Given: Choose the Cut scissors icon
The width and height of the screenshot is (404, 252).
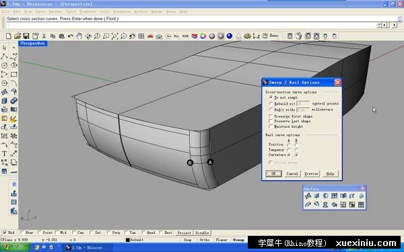Looking at the screenshot, I should click(x=44, y=36).
